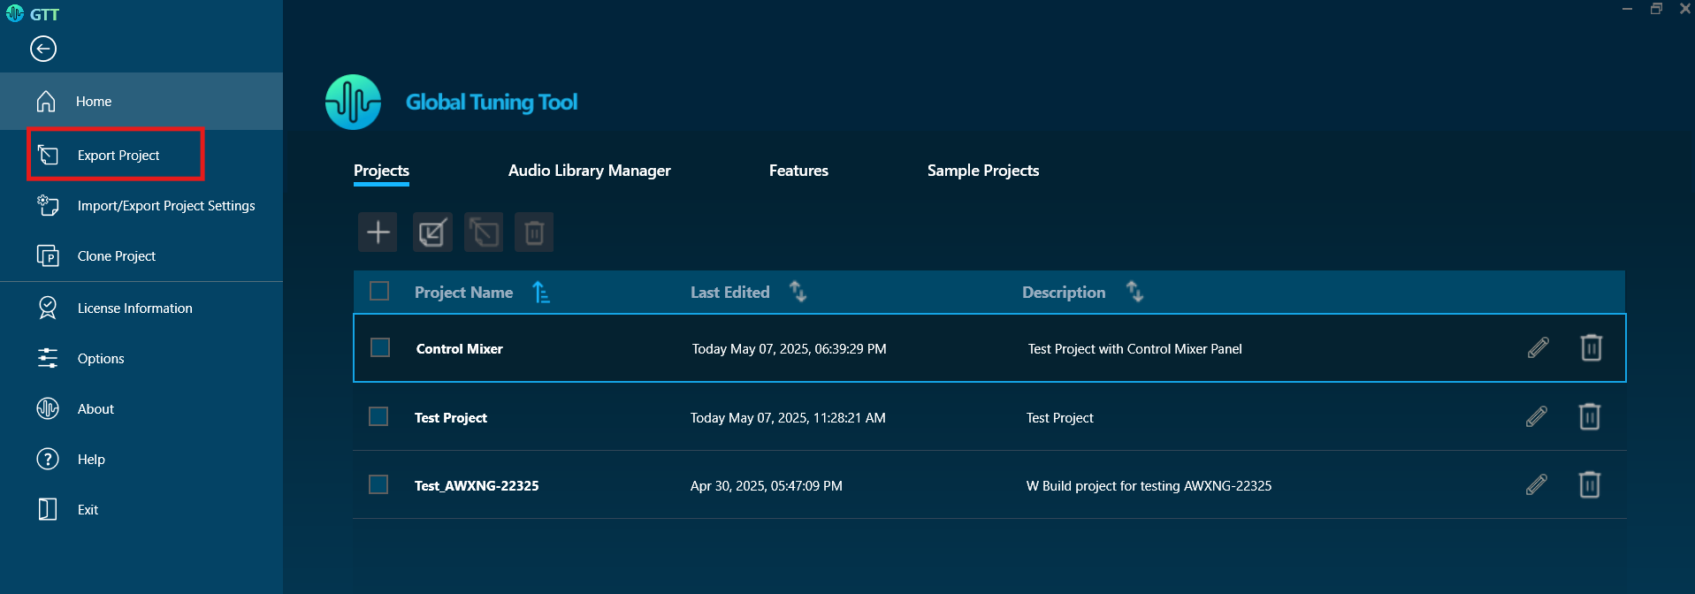Viewport: 1695px width, 594px height.
Task: Open License Information from sidebar
Action: pos(134,308)
